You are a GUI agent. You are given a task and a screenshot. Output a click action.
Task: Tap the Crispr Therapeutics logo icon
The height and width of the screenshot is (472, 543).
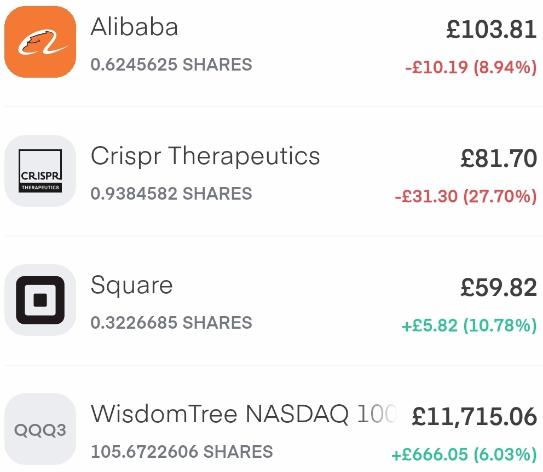39,171
